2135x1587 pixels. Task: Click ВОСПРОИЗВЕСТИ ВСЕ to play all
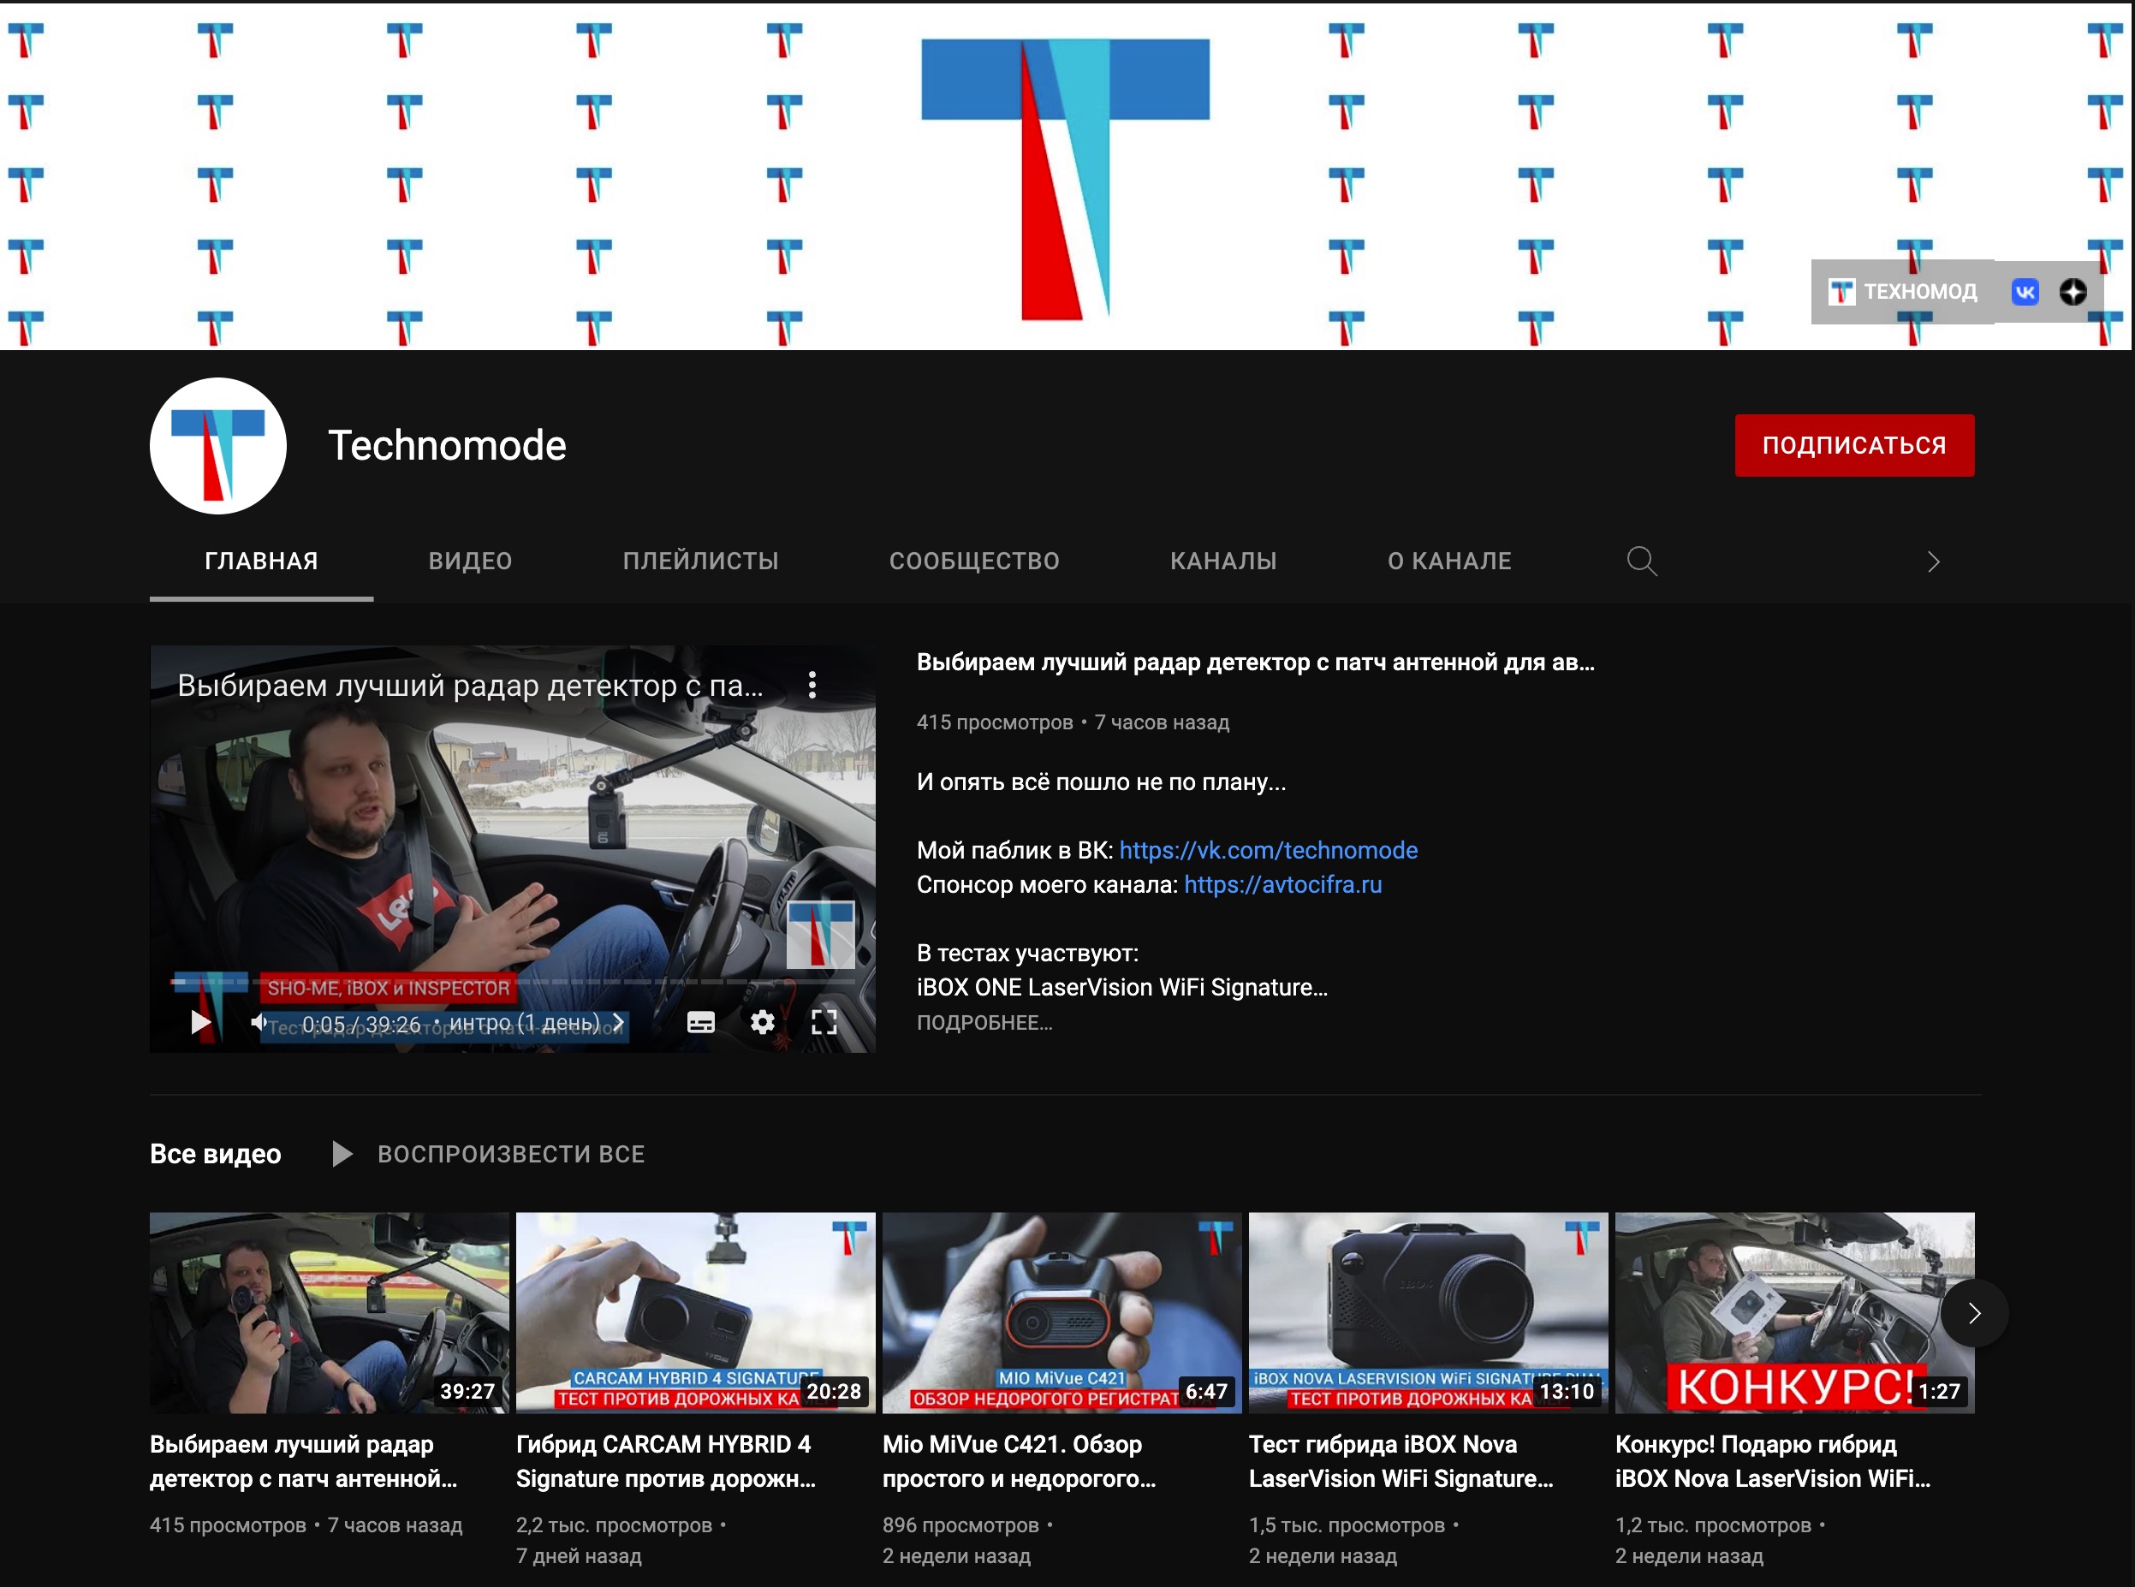point(489,1154)
